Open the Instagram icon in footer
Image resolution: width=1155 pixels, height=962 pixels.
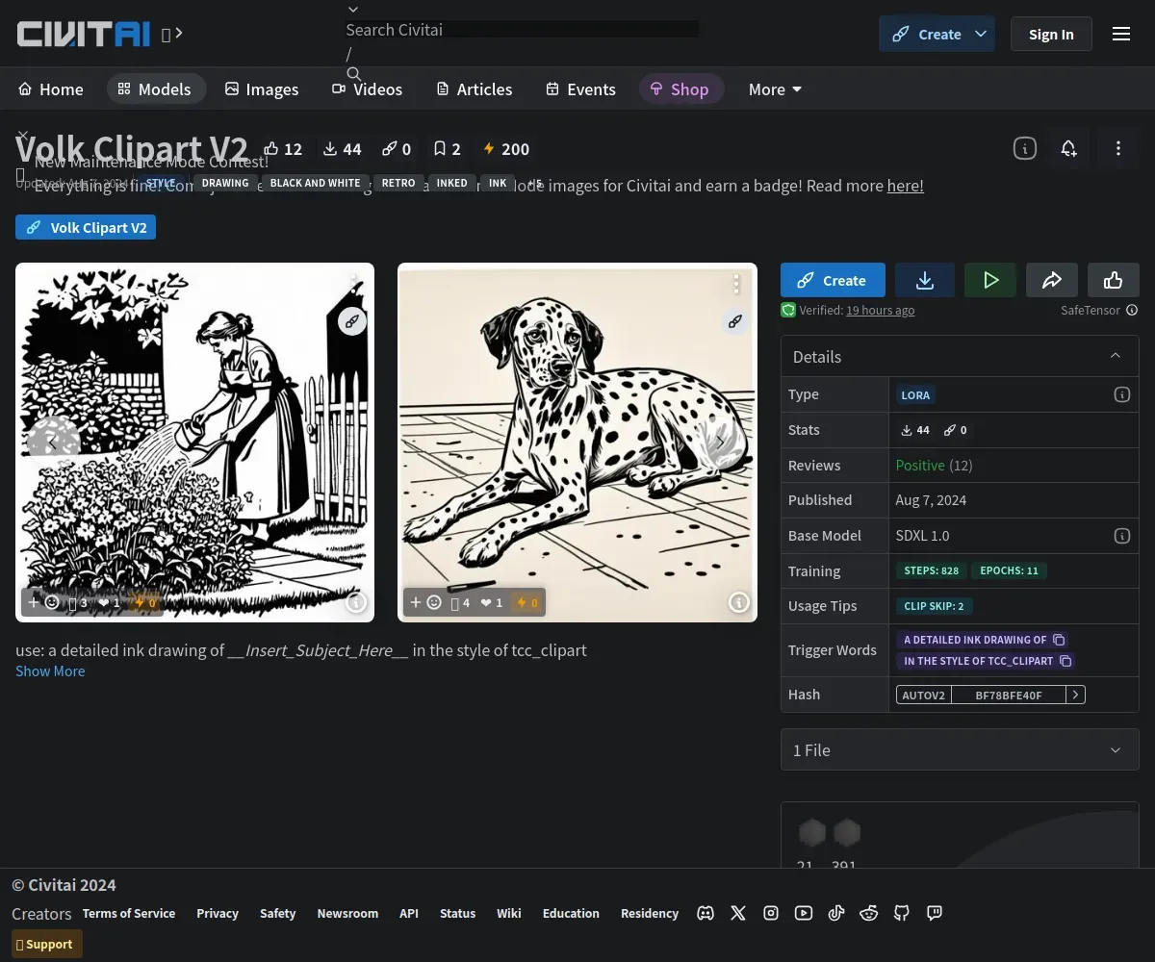click(x=771, y=913)
